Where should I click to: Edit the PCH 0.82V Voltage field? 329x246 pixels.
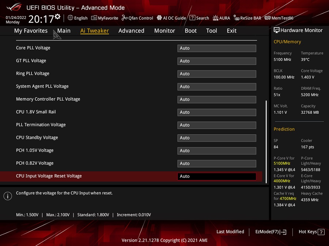pos(217,164)
